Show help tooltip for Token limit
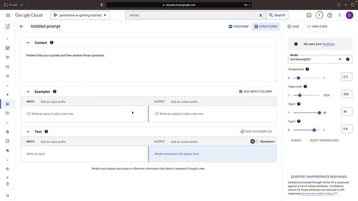358x201 pixels. 305,87
